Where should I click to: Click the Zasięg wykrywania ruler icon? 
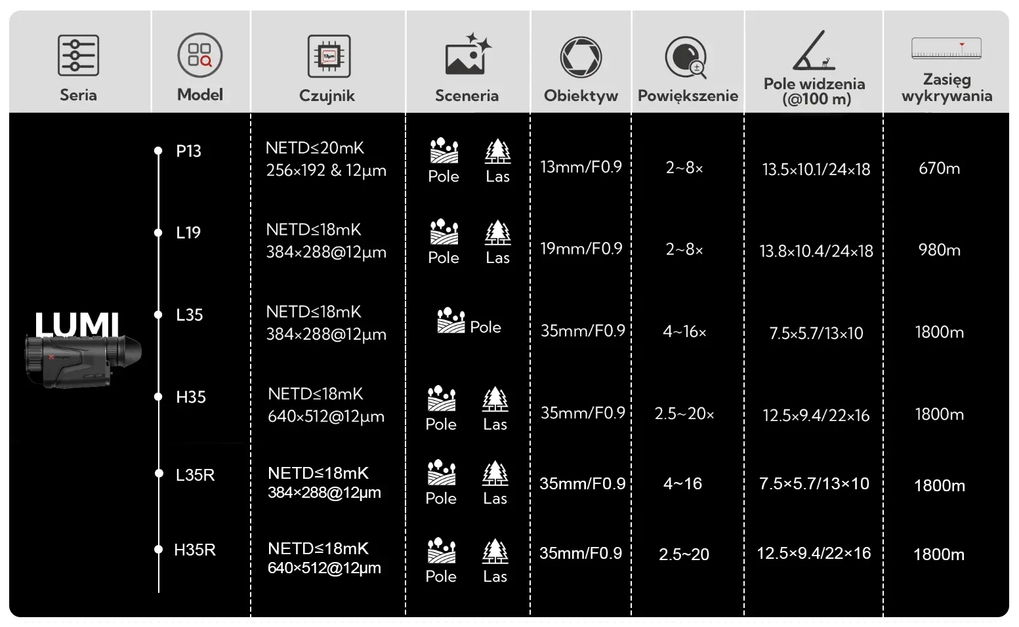point(946,49)
